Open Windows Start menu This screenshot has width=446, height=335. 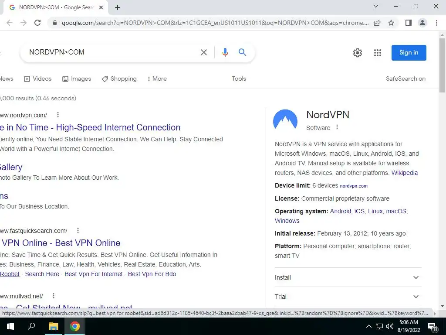[10, 326]
